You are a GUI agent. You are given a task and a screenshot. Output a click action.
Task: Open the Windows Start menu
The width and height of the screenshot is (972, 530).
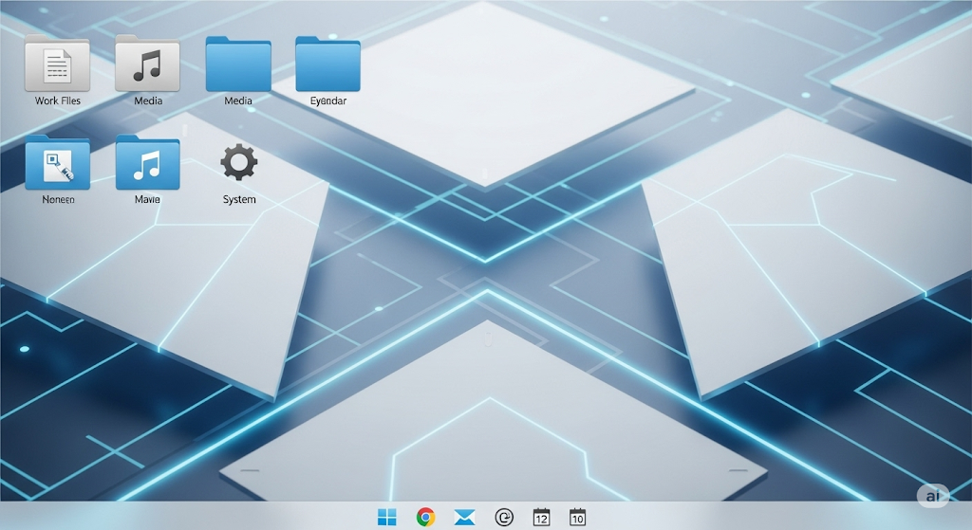tap(387, 517)
